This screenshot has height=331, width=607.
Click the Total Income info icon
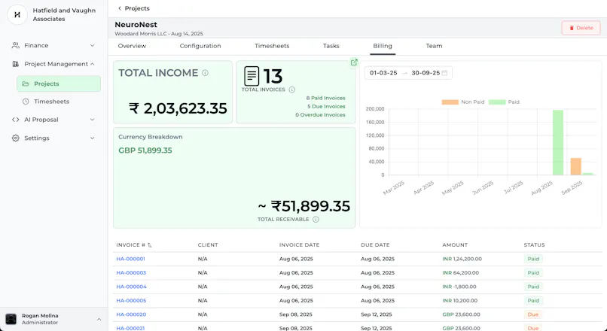tap(205, 73)
